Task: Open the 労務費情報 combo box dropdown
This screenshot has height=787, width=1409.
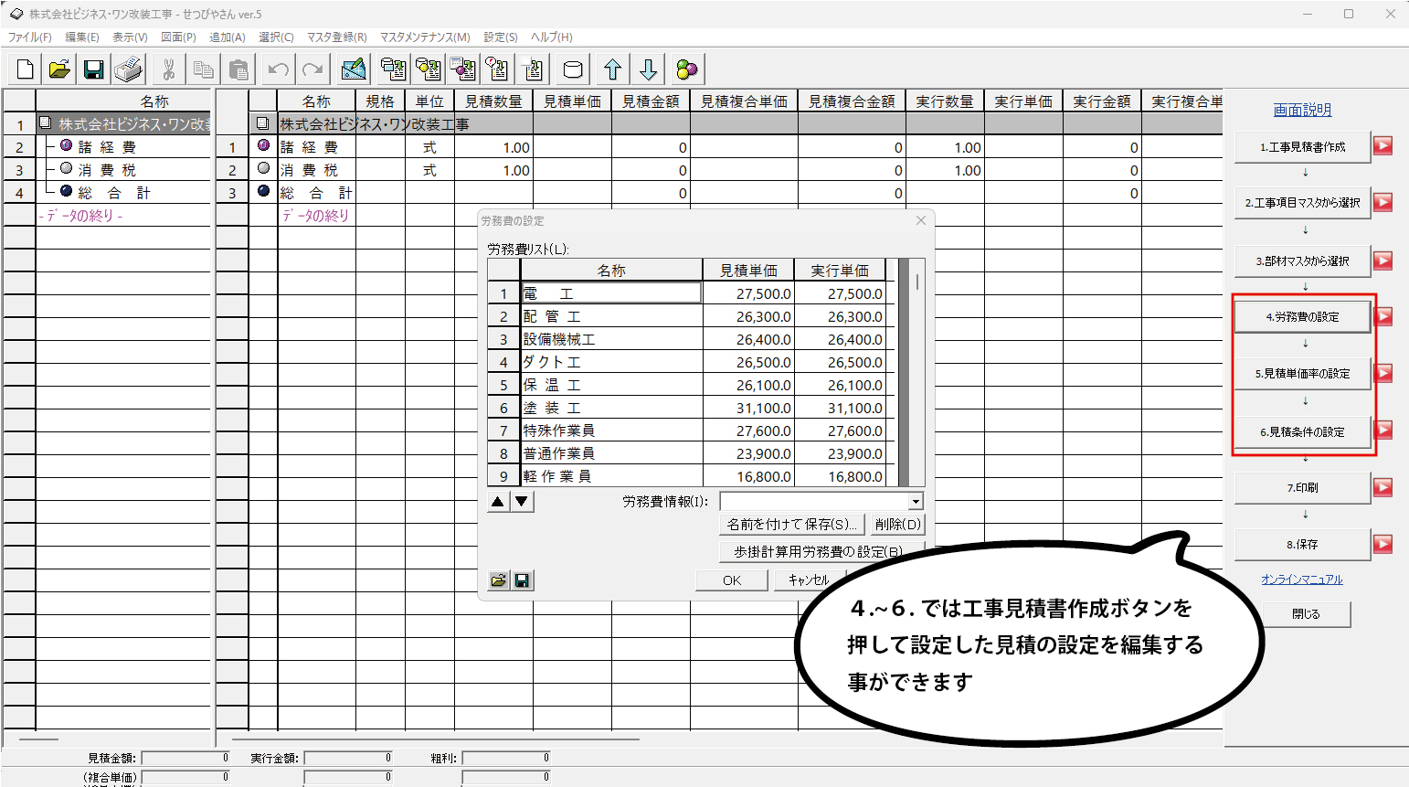Action: [x=916, y=502]
